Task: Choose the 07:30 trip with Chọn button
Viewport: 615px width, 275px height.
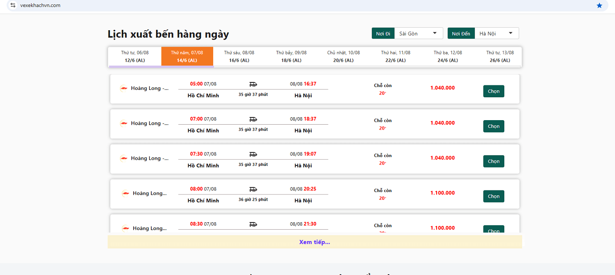Action: click(494, 161)
